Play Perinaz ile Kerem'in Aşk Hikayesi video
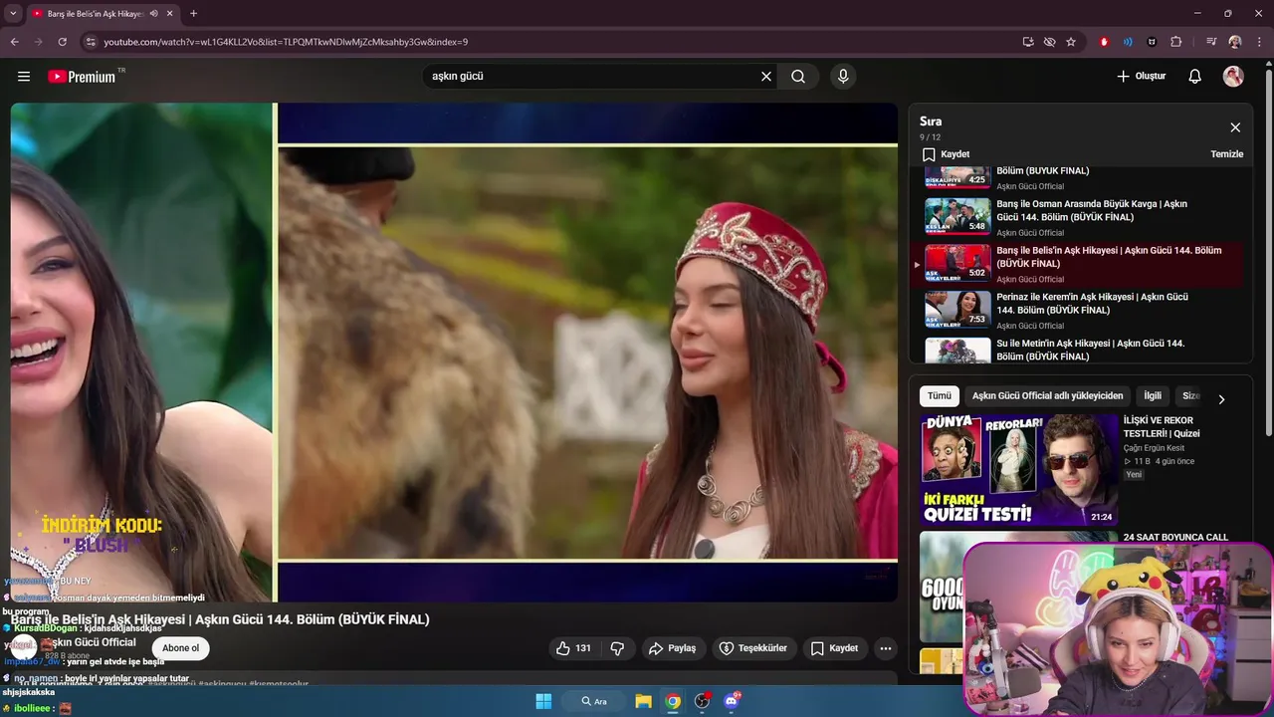Viewport: 1274px width, 717px height. point(1080,311)
